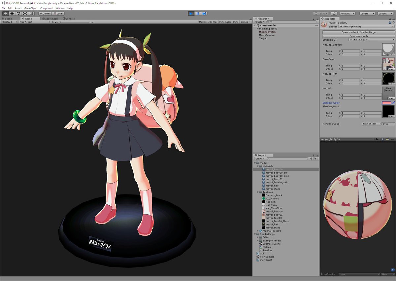Select the Hand view tool
Viewport: 396px width, 281px height.
(x=6, y=14)
